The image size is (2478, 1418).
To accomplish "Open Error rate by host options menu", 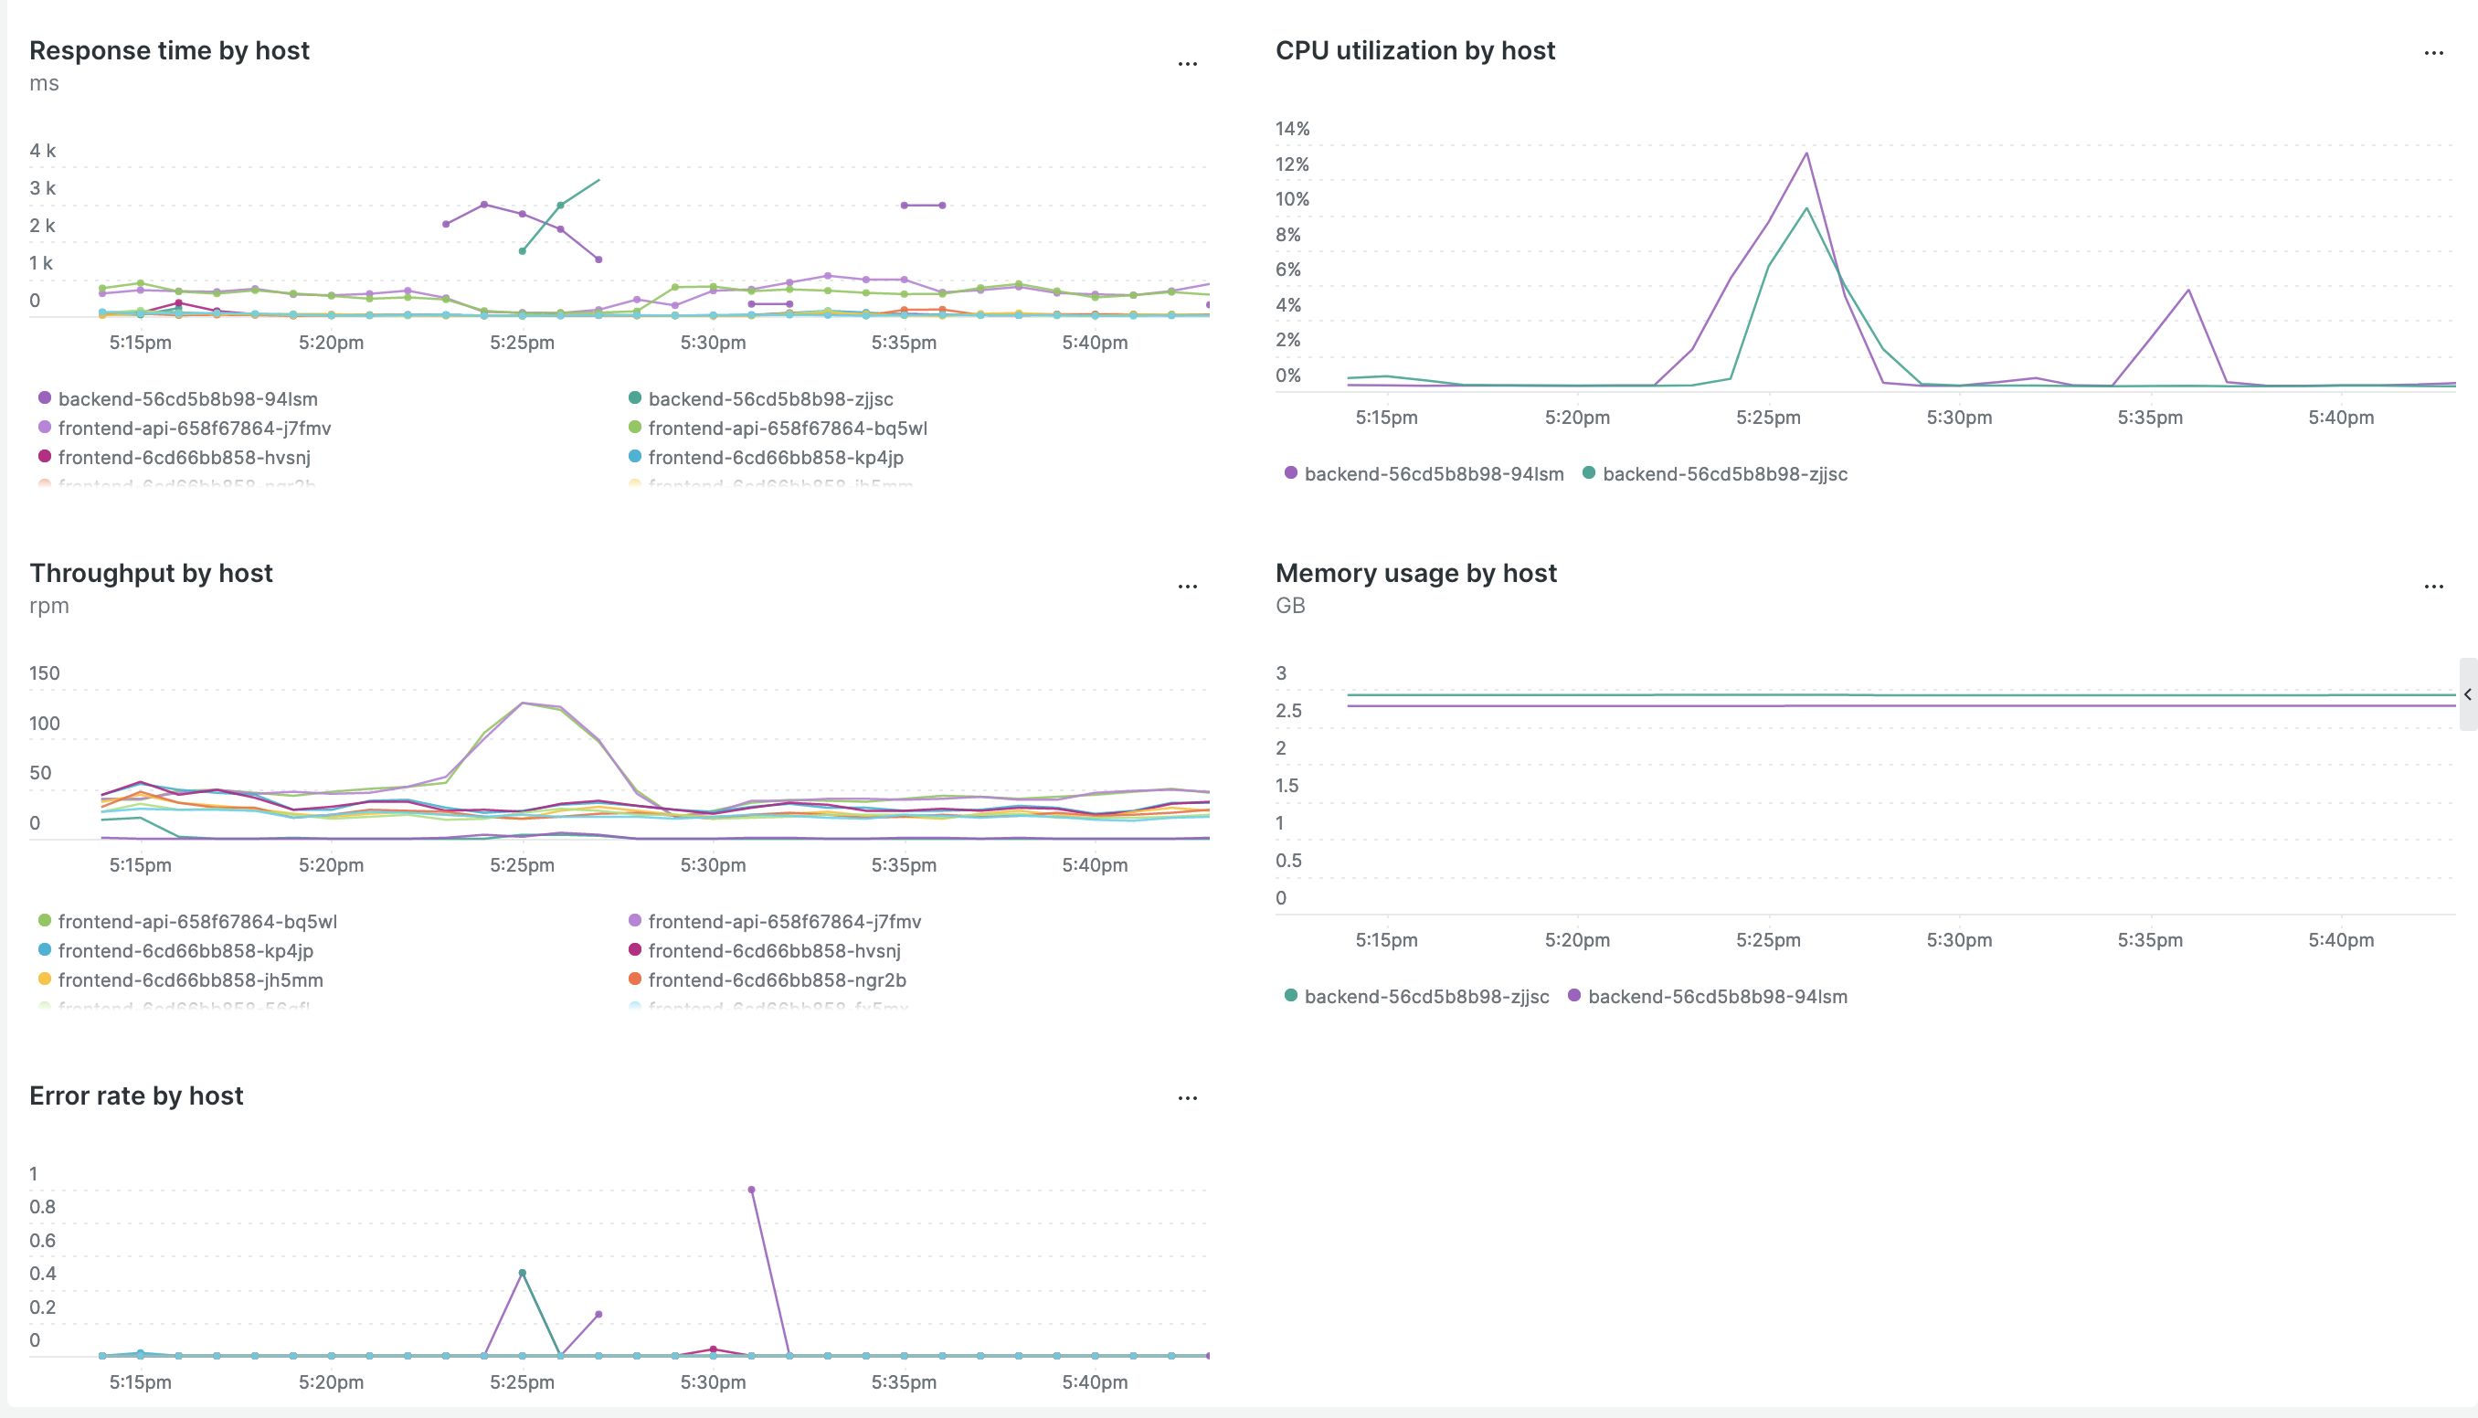I will point(1187,1098).
